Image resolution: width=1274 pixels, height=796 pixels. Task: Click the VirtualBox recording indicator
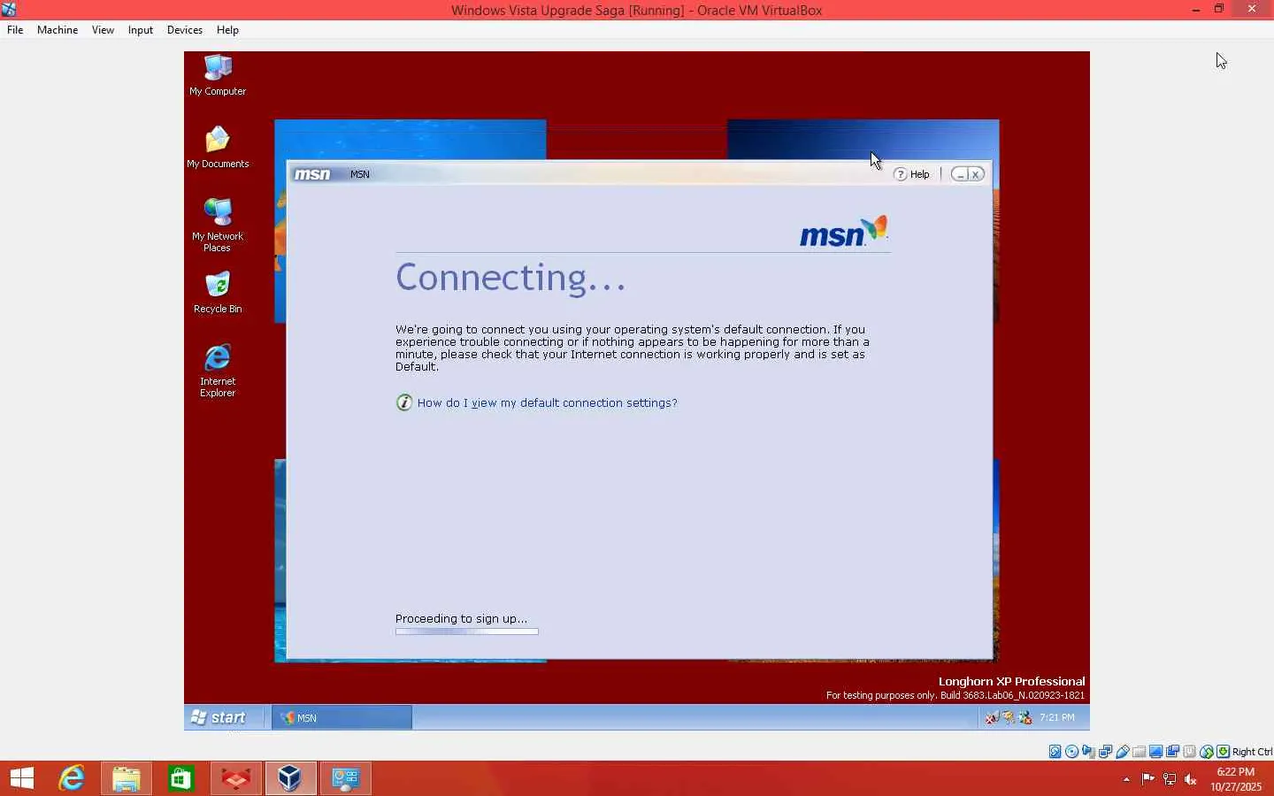1173,752
